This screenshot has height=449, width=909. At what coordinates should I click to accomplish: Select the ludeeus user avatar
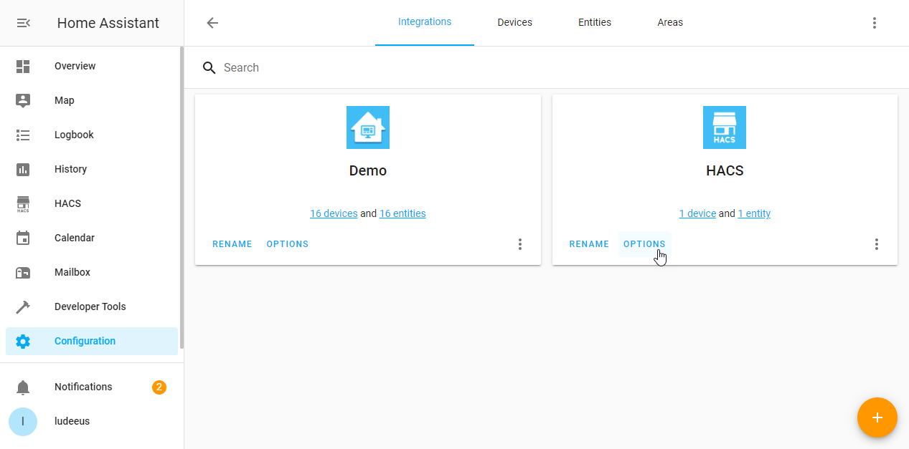23,422
